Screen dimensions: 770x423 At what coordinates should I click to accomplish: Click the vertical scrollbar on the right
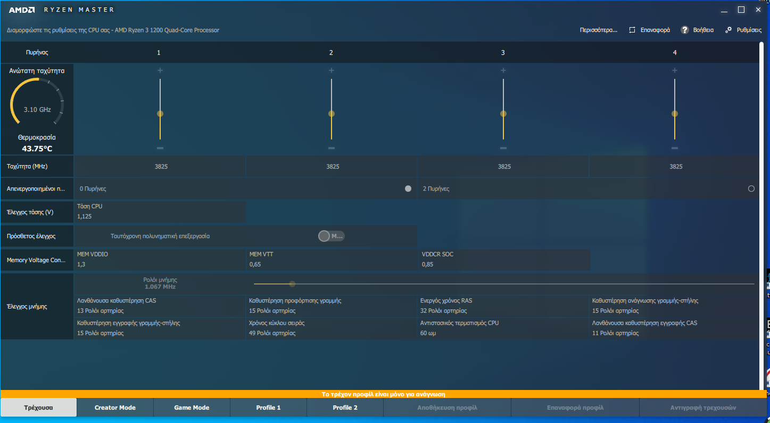tap(763, 216)
